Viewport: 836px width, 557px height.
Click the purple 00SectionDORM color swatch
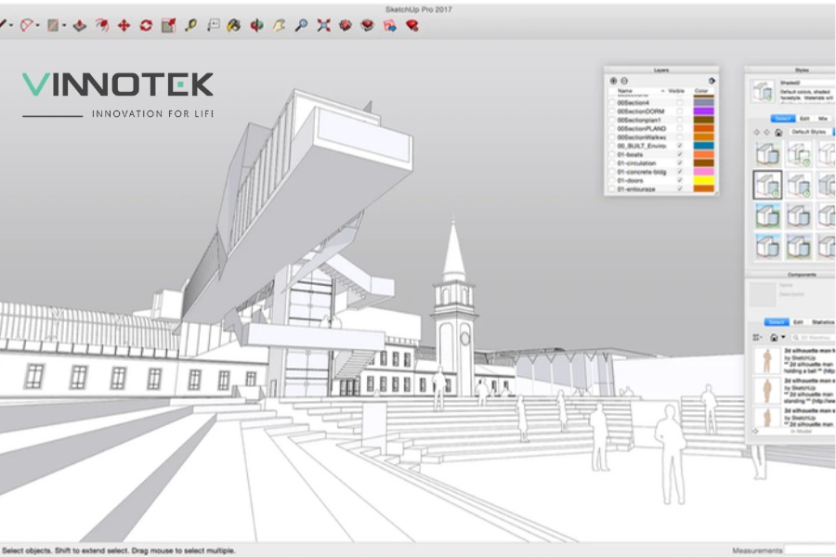[x=703, y=111]
